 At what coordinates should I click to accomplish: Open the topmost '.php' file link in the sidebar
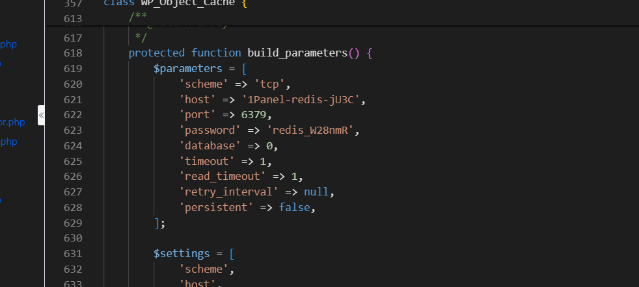pos(8,44)
